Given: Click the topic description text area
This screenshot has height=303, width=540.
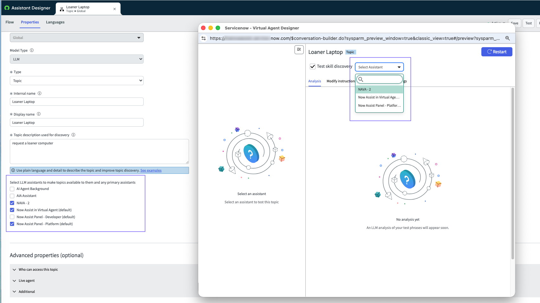Looking at the screenshot, I should (99, 151).
